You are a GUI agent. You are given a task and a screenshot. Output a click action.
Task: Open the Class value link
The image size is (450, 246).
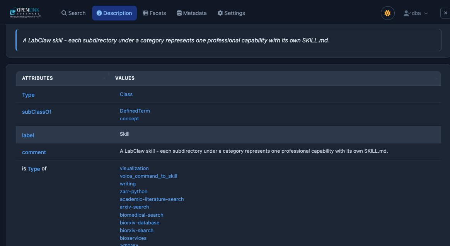point(126,94)
